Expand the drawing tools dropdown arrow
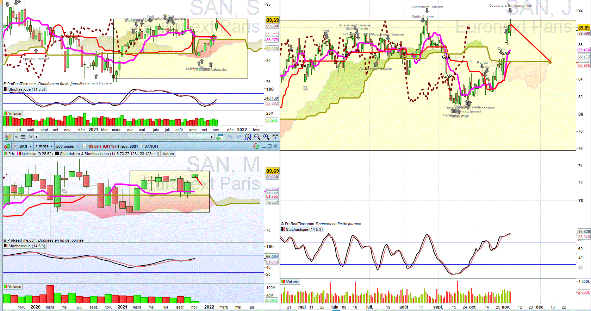Image resolution: width=591 pixels, height=311 pixels. pos(16,137)
